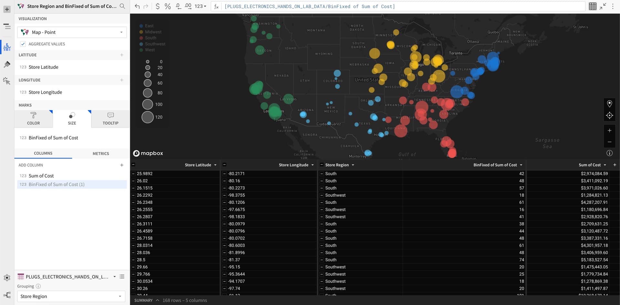620x305 pixels.
Task: Add a new Latitude field with the plus button
Action: click(x=122, y=55)
